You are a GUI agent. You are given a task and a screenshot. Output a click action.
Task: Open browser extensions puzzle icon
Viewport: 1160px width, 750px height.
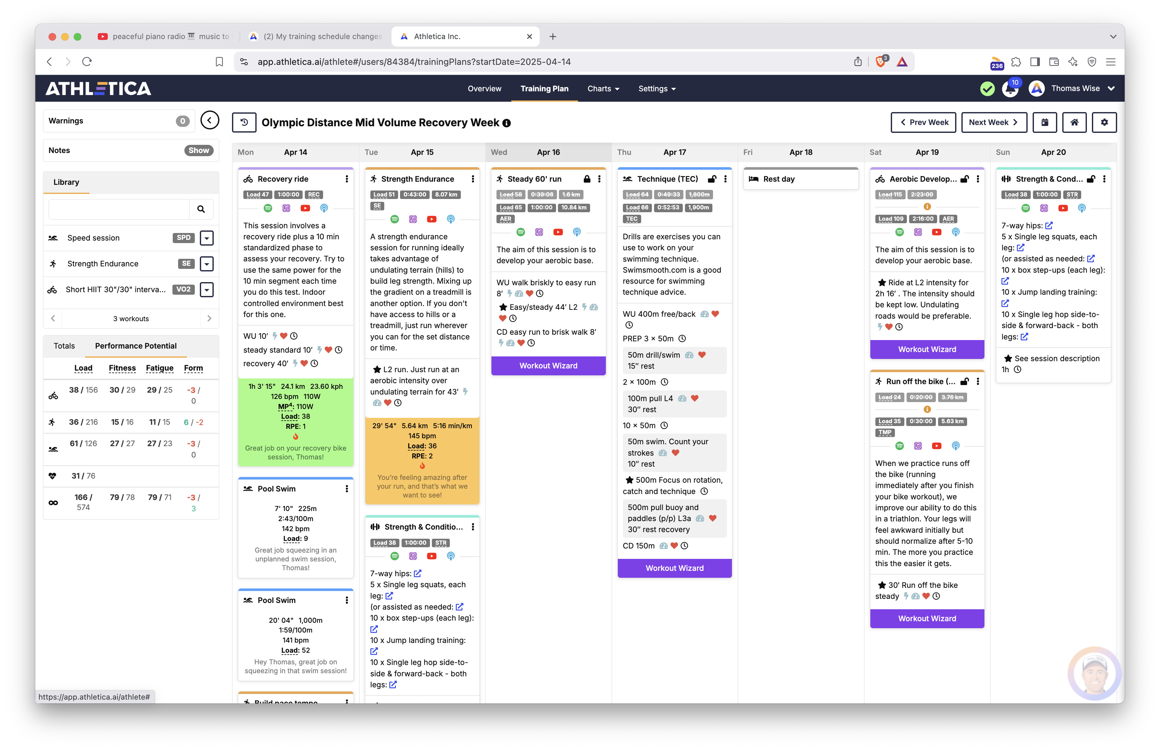(x=1016, y=62)
